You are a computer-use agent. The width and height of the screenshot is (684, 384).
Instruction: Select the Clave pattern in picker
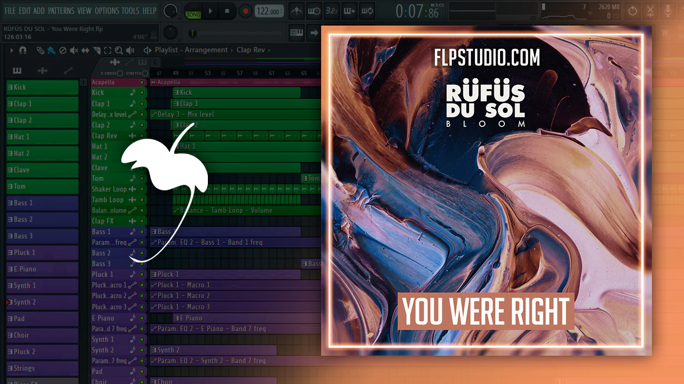point(42,170)
